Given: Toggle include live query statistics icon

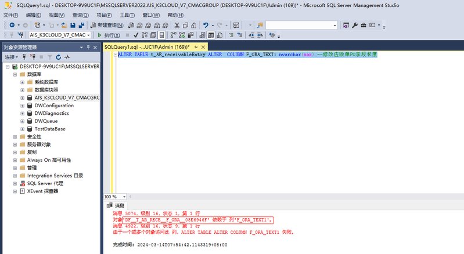Looking at the screenshot, I should point(182,35).
